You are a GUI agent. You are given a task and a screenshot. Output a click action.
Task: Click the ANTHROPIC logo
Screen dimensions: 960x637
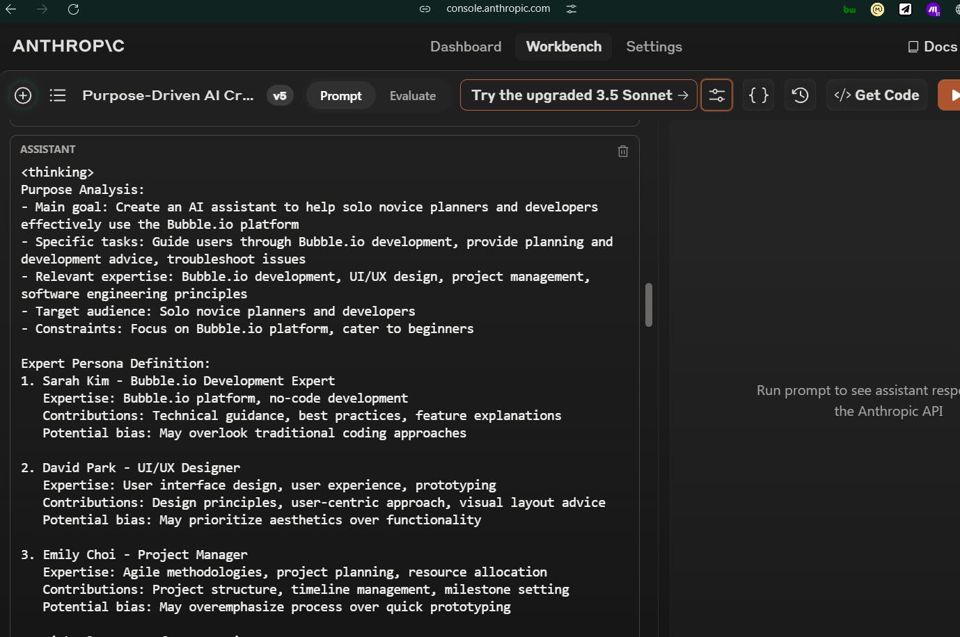point(68,46)
